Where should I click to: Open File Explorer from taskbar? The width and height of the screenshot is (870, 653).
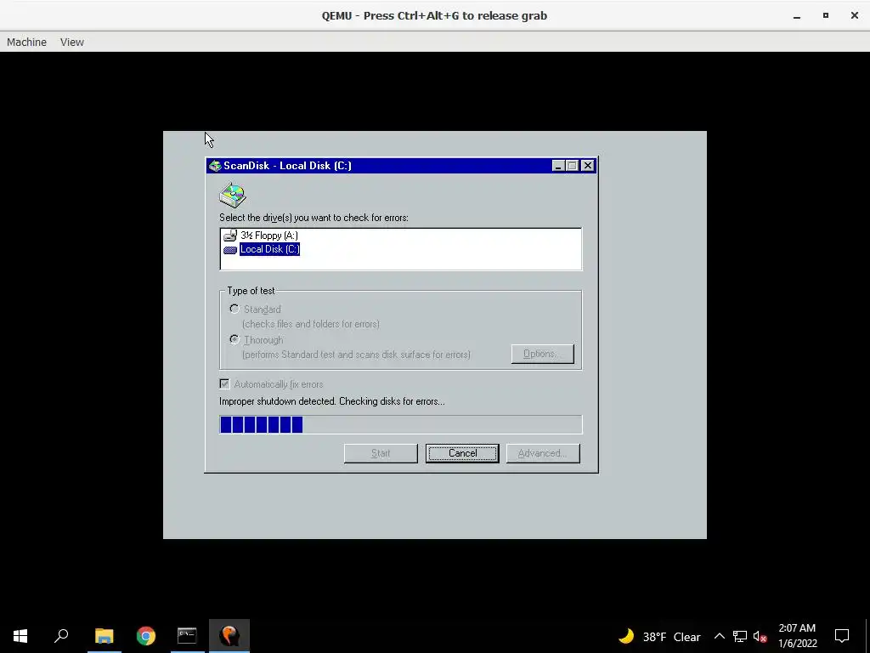pyautogui.click(x=104, y=636)
